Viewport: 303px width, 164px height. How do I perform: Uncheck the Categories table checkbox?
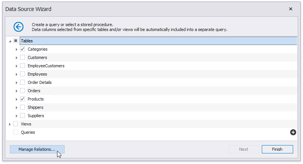tap(23, 49)
